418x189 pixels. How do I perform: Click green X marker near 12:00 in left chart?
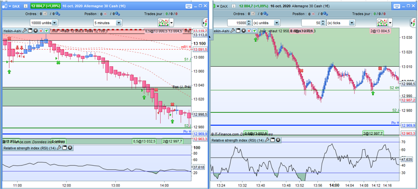pos(58,62)
